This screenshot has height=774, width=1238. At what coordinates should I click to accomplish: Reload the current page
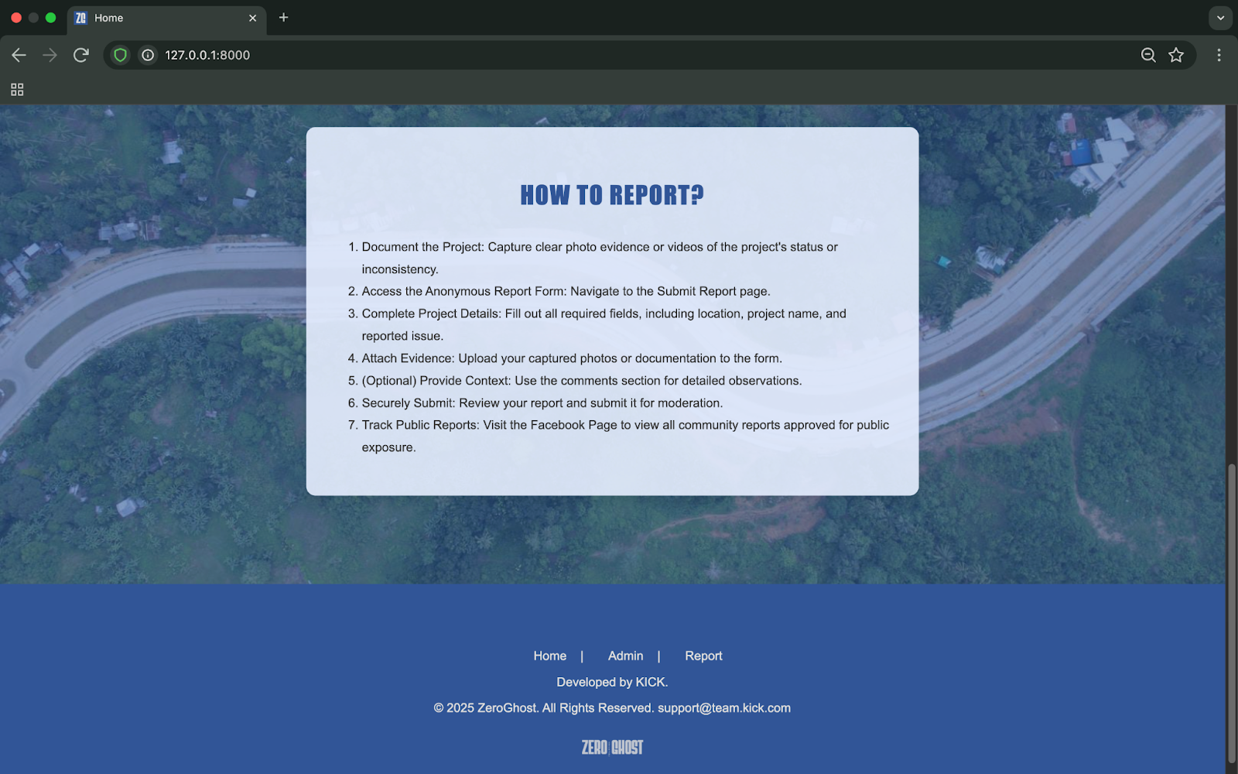click(x=81, y=55)
